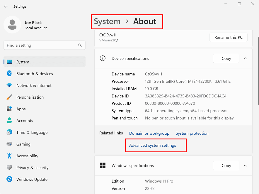
Task: Open Network & internet settings
Action: coord(45,85)
